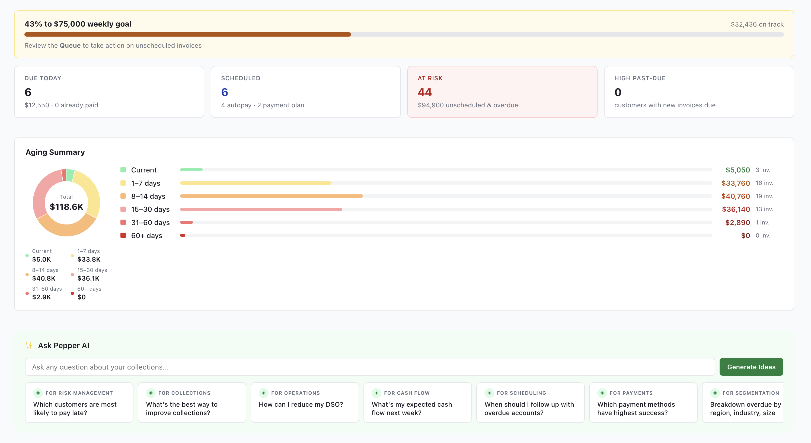Open the At Risk summary card

502,92
